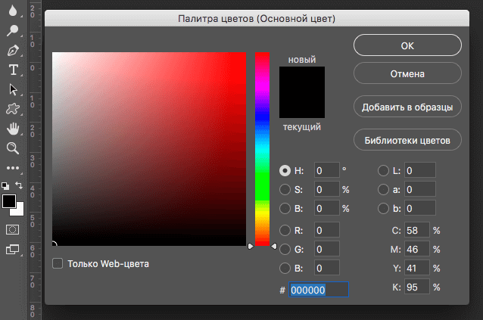Select the S saturation radio button
The height and width of the screenshot is (320, 483).
coord(285,190)
